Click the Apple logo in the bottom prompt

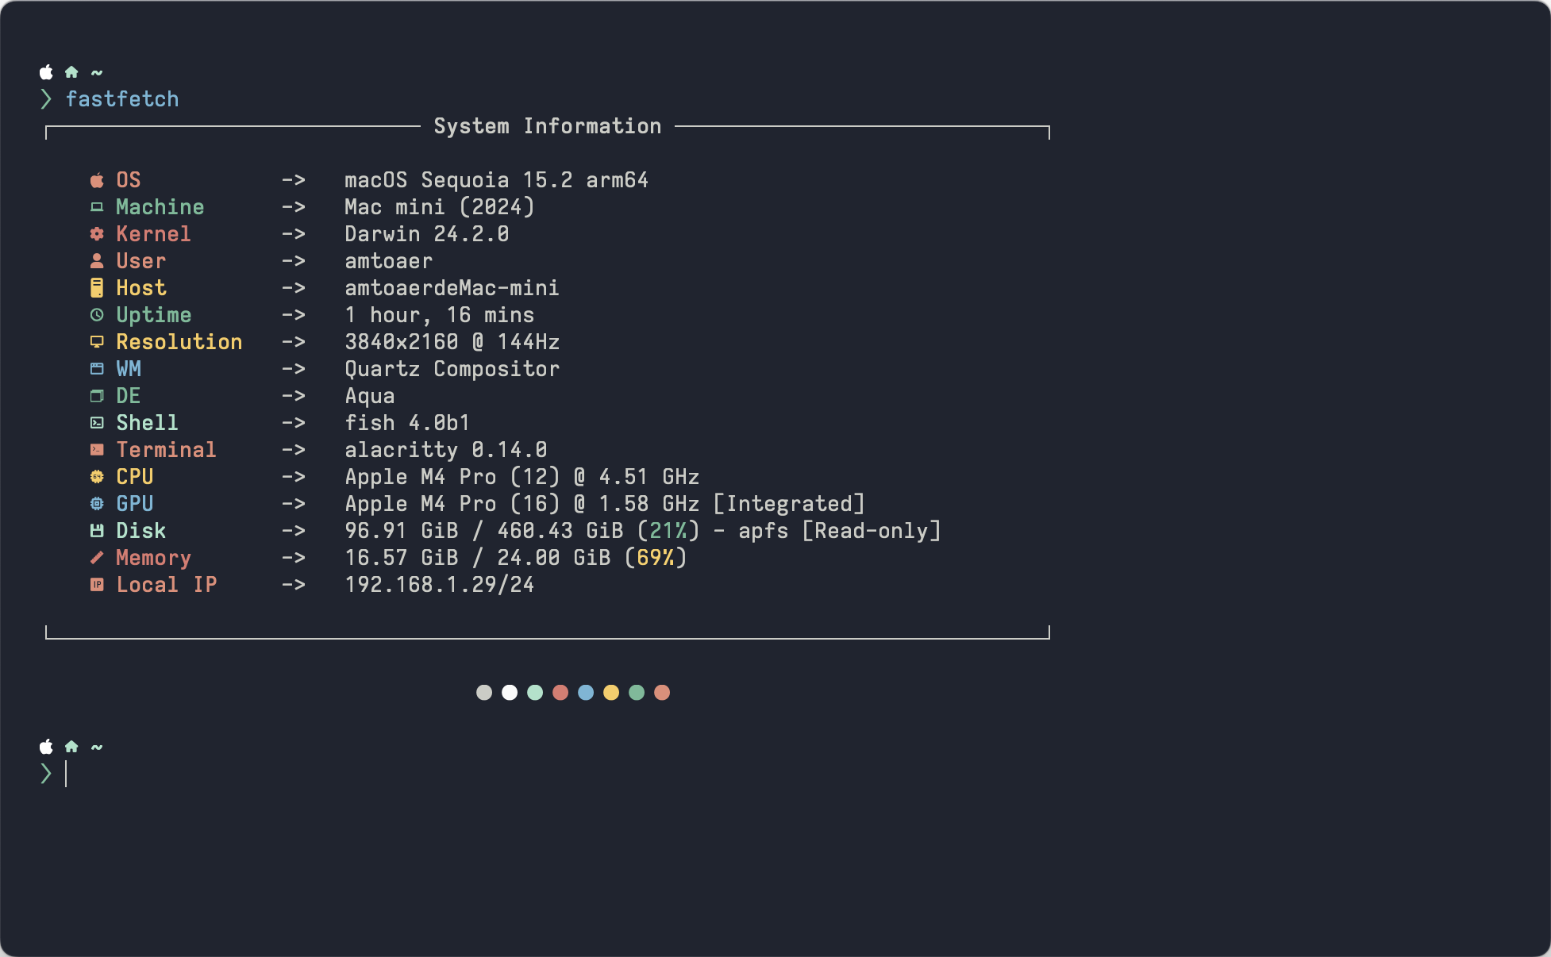click(x=46, y=747)
